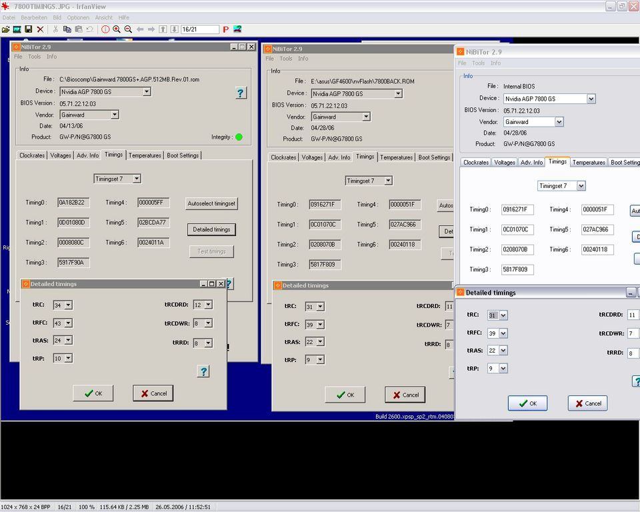Expand tRCDWR dropdown in left Detailed timings
This screenshot has height=512, width=640.
click(x=208, y=323)
